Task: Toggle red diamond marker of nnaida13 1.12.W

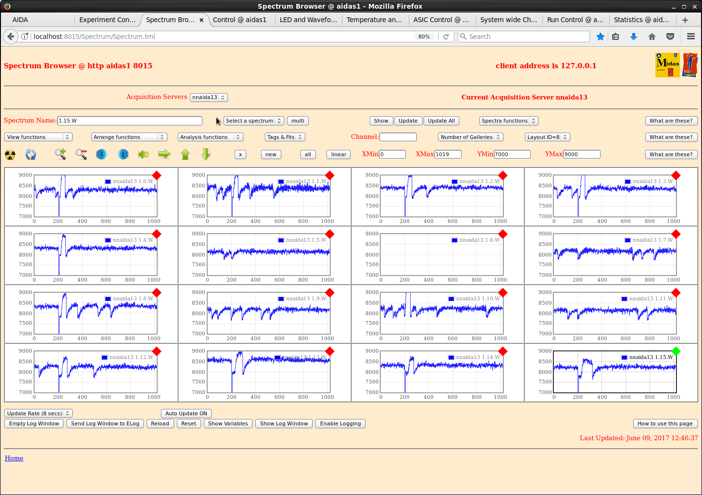Action: [x=157, y=351]
